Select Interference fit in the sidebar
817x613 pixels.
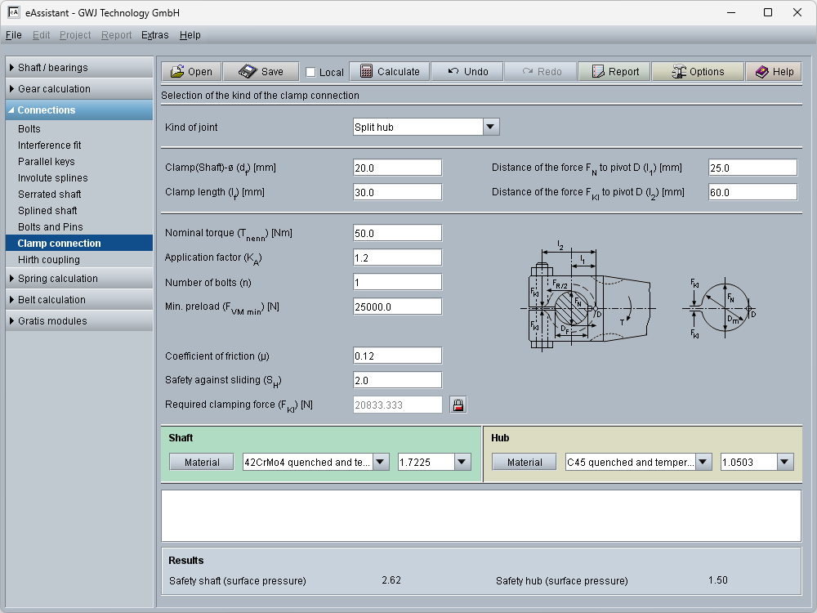50,145
